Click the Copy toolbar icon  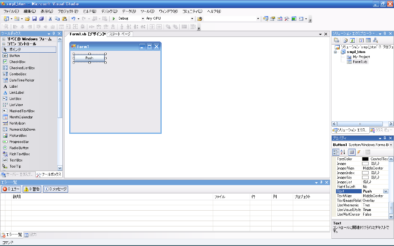pyautogui.click(x=57, y=18)
